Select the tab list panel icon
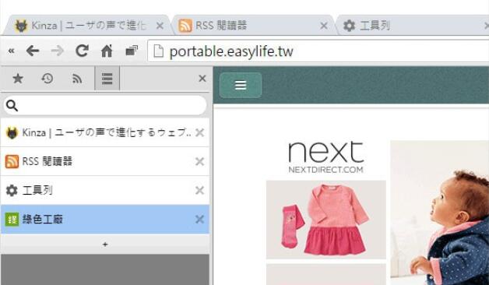This screenshot has width=489, height=285. (x=107, y=79)
